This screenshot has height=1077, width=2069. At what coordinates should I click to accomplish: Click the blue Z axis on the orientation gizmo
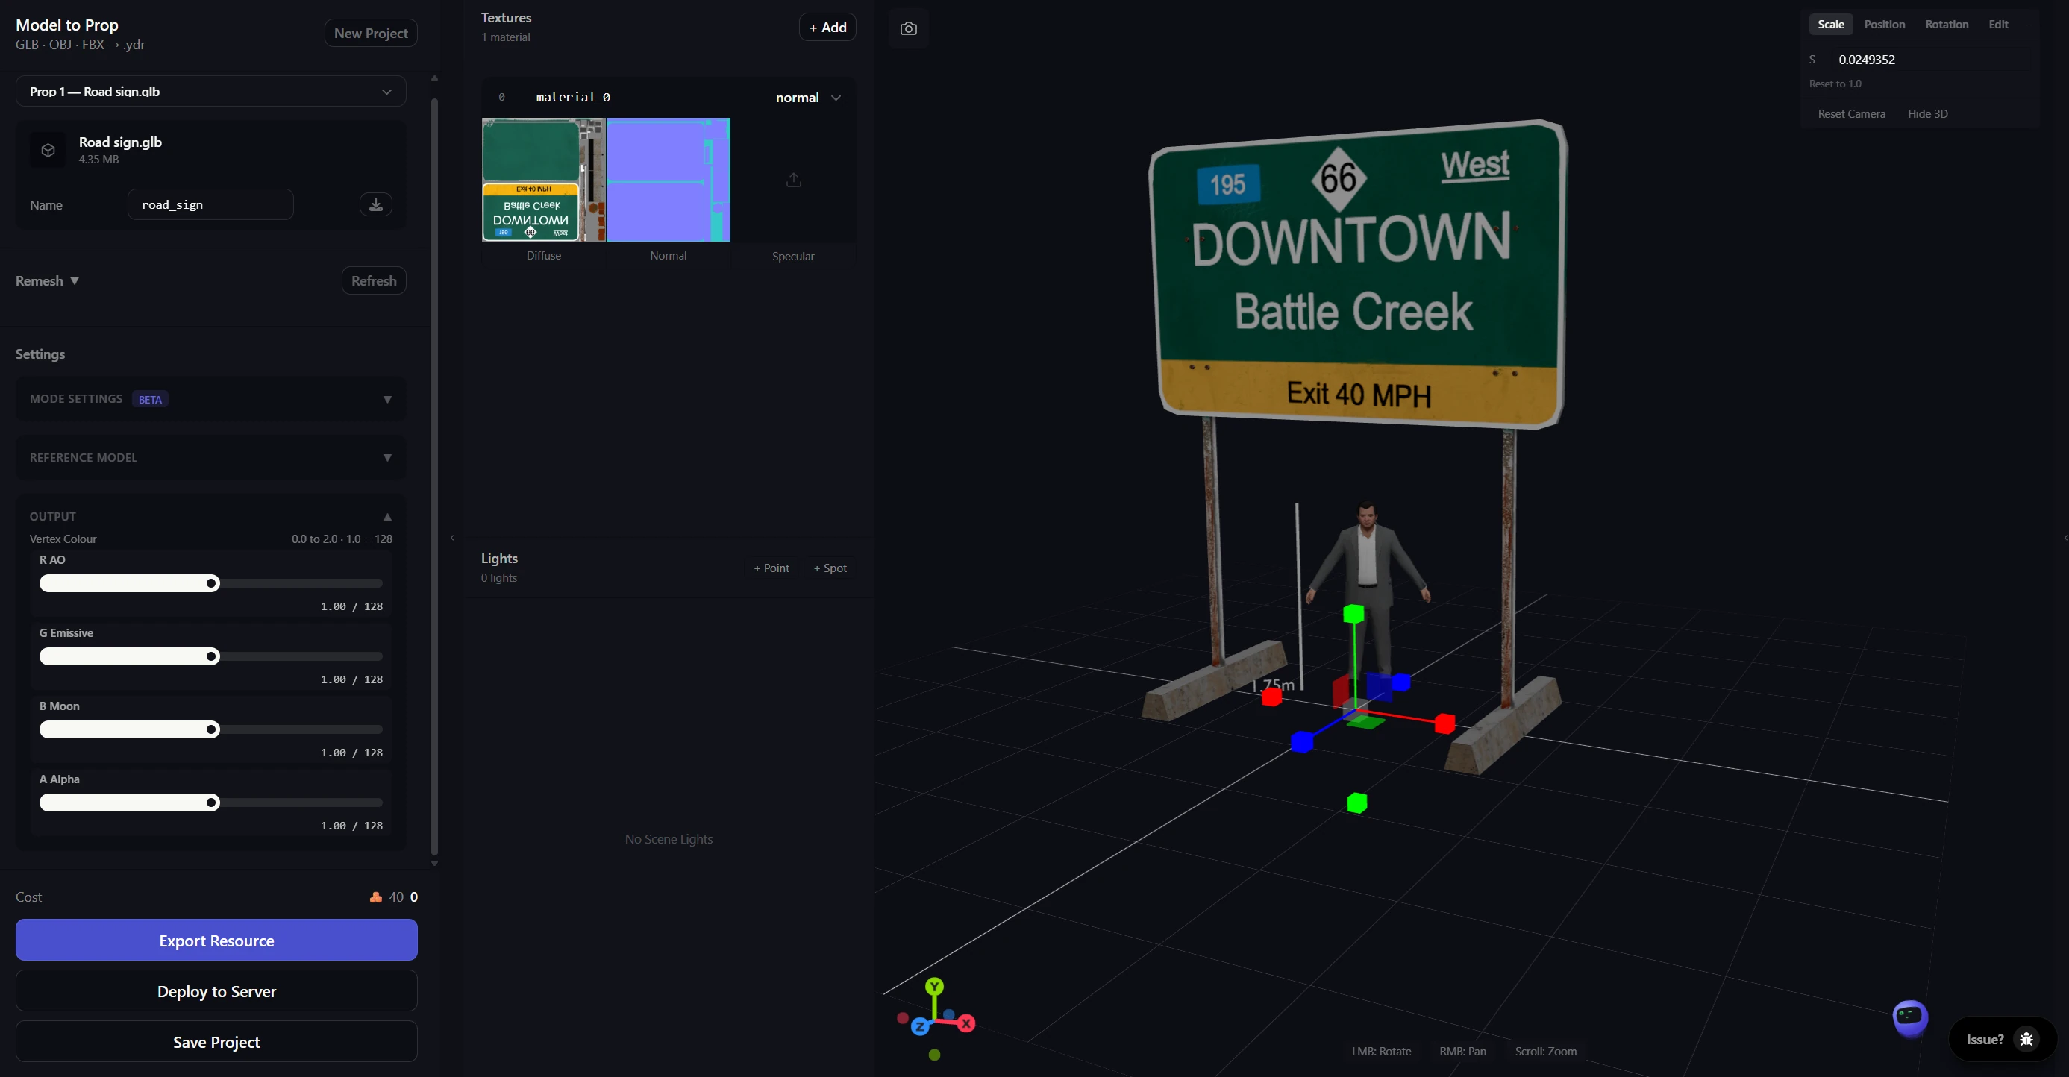[x=920, y=1026]
